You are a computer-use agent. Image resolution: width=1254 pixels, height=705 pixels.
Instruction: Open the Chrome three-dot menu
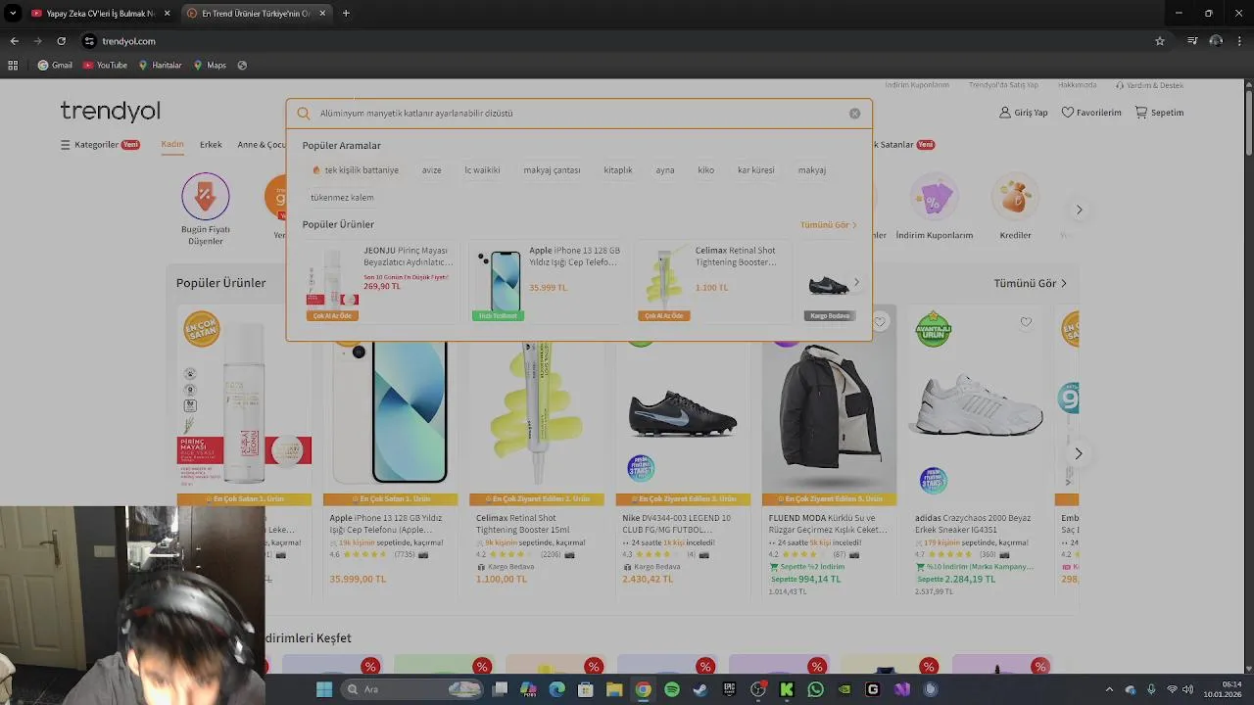point(1240,41)
